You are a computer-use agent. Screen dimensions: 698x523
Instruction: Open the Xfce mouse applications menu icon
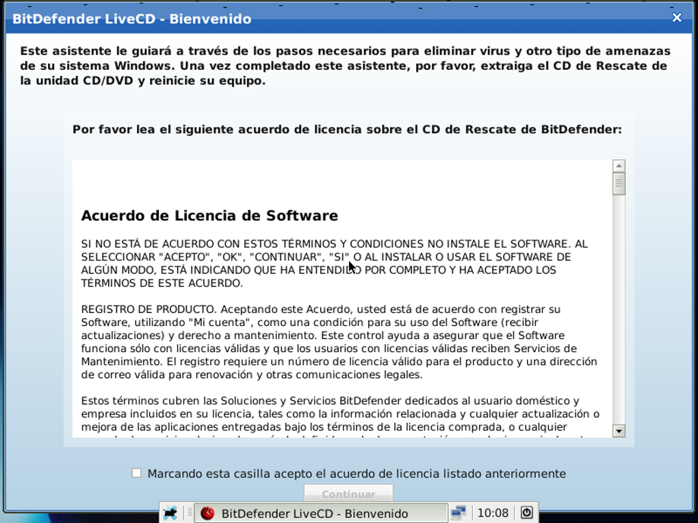point(170,513)
